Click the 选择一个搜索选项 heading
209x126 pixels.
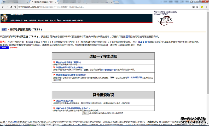tap(103, 56)
